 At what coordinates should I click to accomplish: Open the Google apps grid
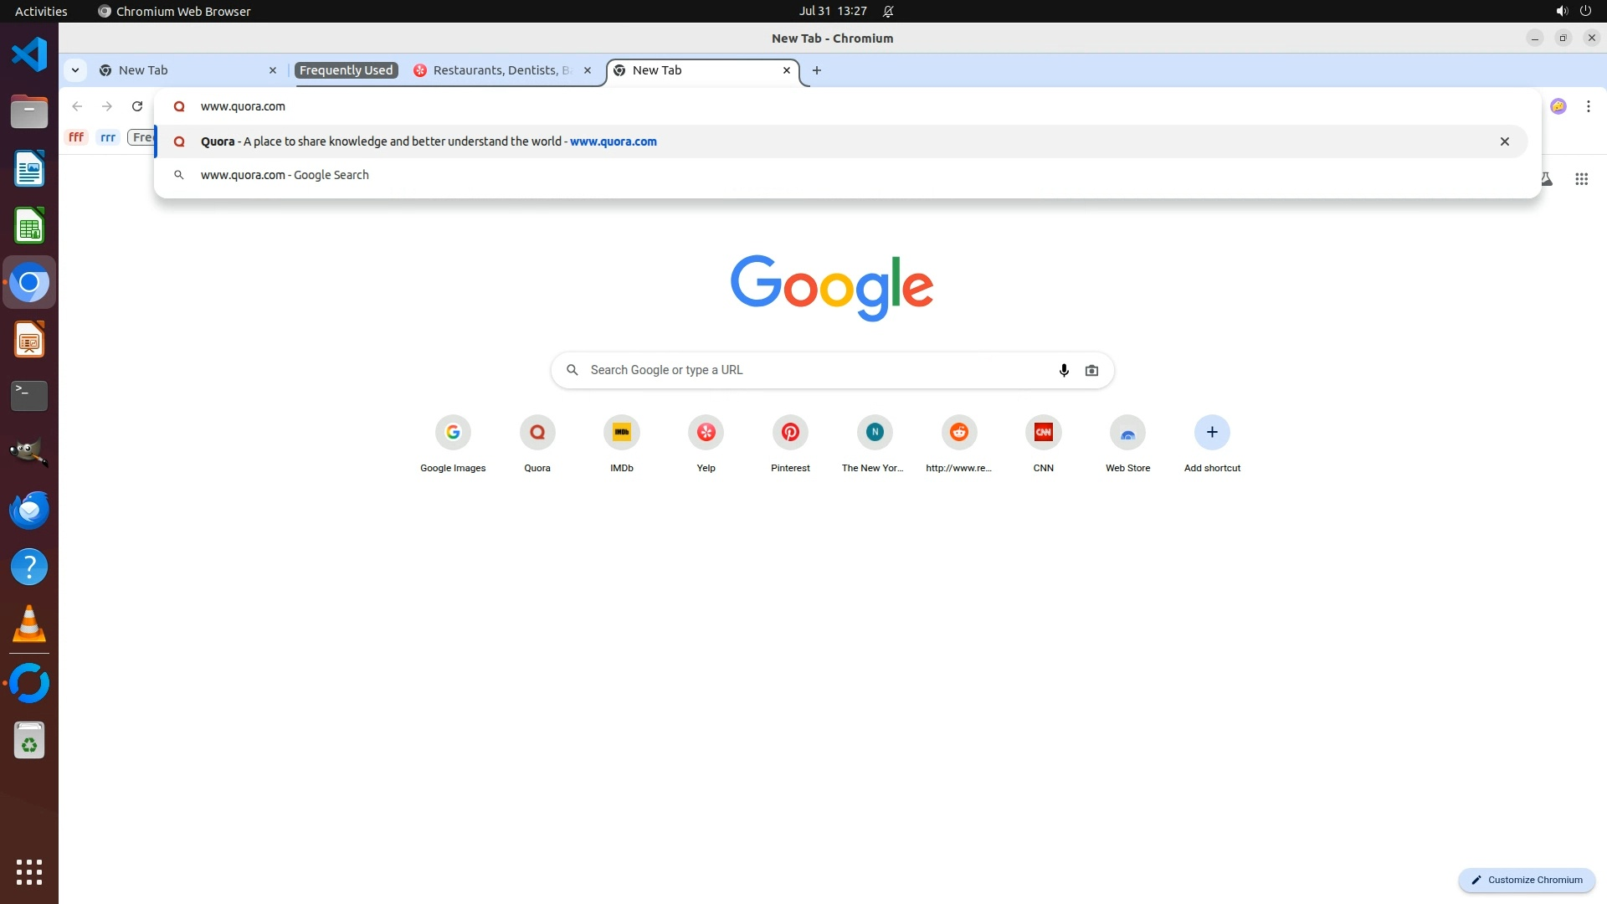coord(1581,179)
